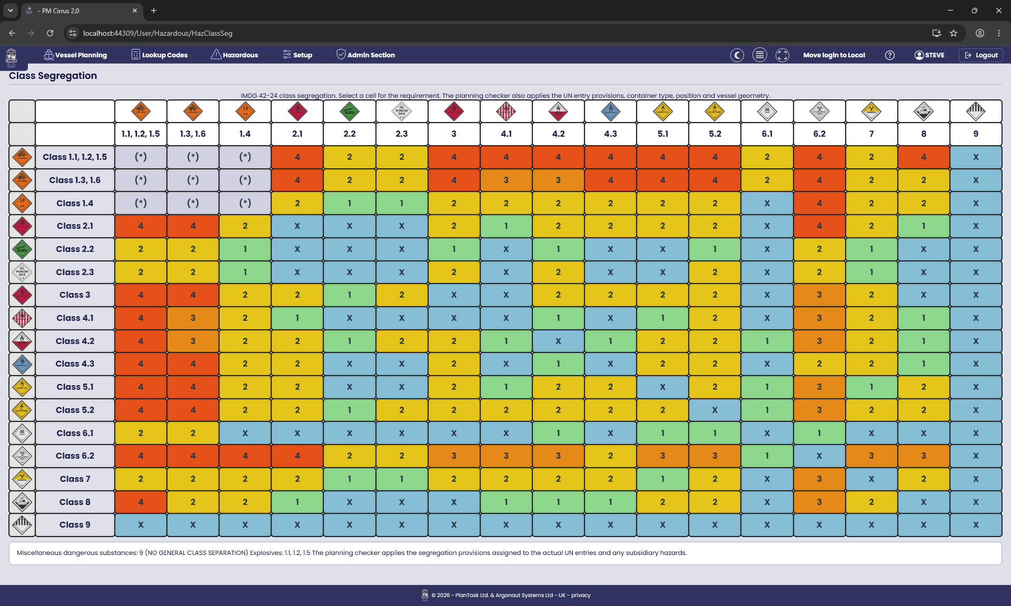Click the 4.3 blue dangerous-when-wet column placard
The width and height of the screenshot is (1011, 606).
[610, 111]
